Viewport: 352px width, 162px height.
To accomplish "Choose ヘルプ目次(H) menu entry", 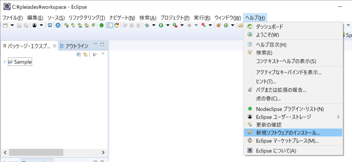I will click(293, 45).
